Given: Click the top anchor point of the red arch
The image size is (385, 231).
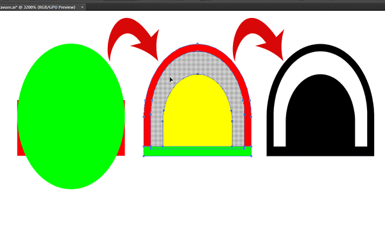Looking at the screenshot, I should (x=198, y=44).
